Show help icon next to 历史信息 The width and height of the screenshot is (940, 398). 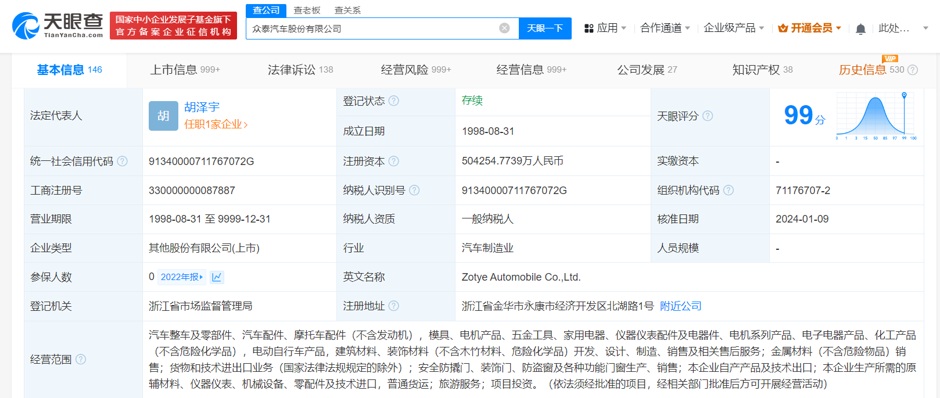tap(913, 70)
